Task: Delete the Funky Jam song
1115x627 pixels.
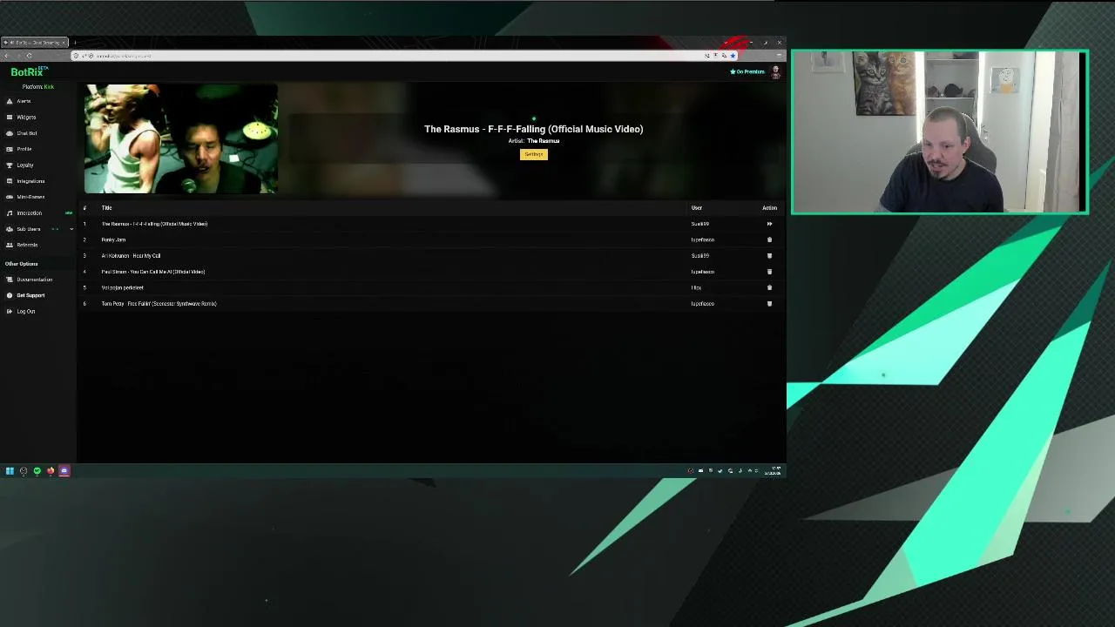Action: [x=769, y=239]
